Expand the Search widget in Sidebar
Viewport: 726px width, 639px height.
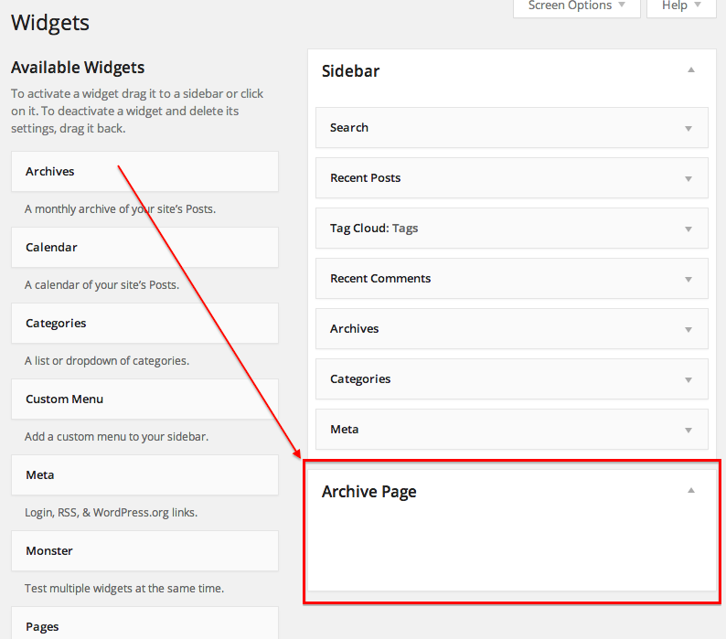(689, 128)
